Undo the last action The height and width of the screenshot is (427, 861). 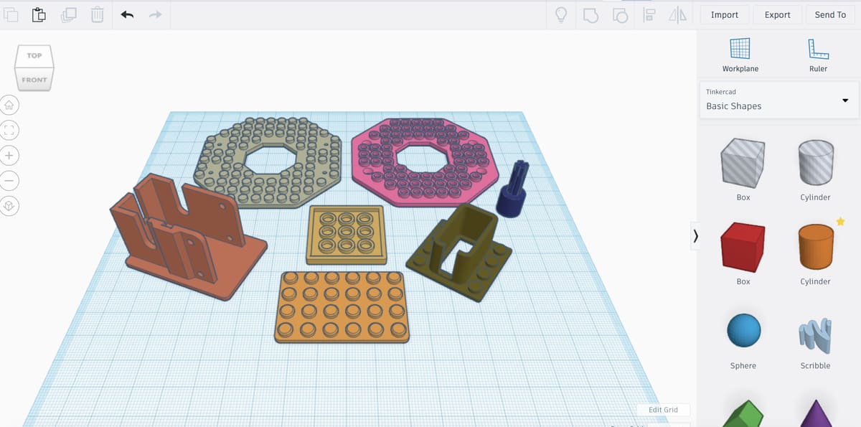(127, 14)
